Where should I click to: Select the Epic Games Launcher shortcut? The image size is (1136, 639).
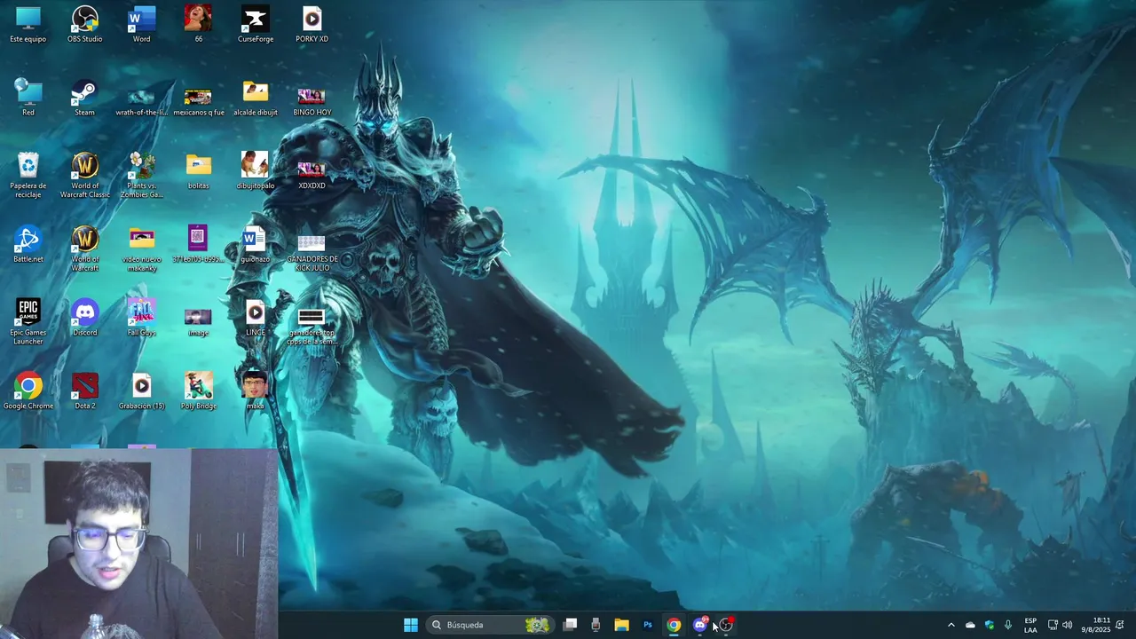(28, 321)
